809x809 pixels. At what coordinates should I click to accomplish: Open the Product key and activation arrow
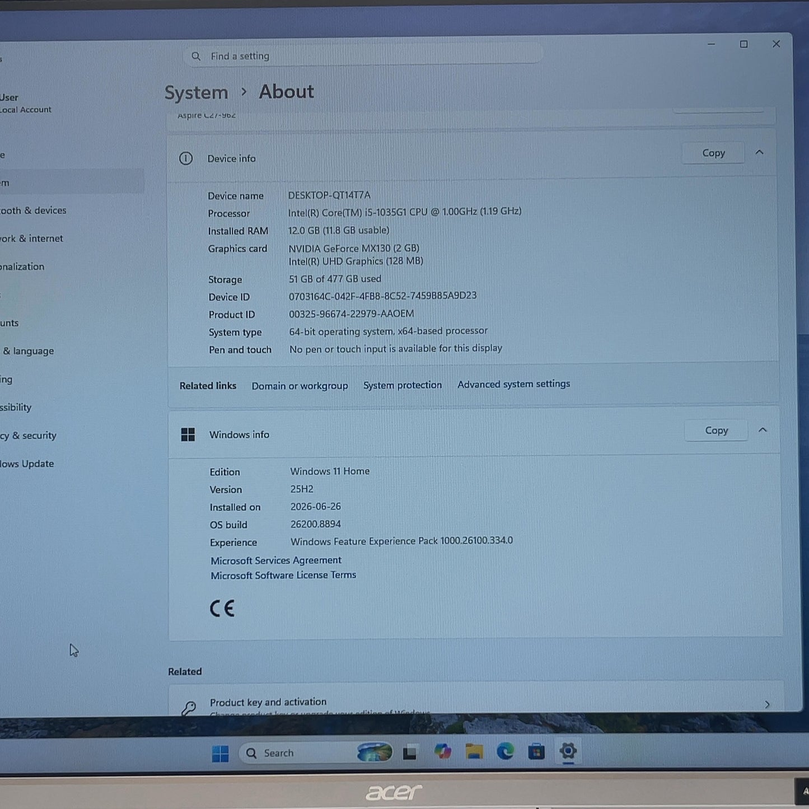(767, 704)
